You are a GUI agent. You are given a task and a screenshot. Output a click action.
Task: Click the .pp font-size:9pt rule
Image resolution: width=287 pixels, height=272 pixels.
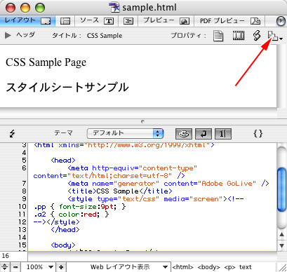[x=80, y=207]
